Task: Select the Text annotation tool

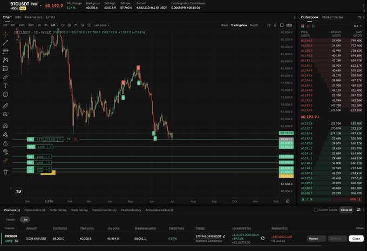Action: click(5, 86)
